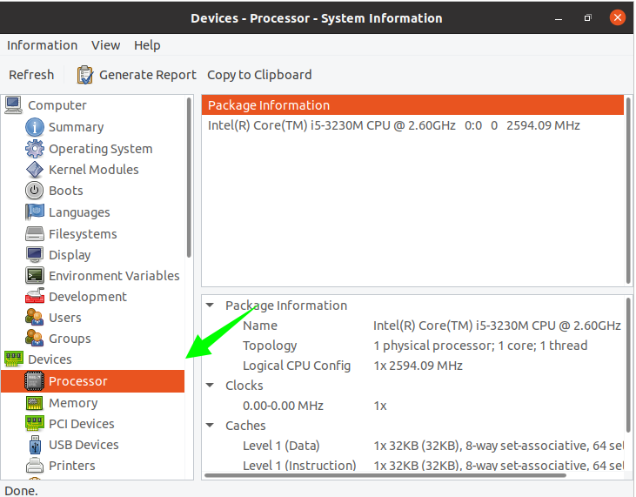Collapse the Caches section triangle
The image size is (636, 497).
(210, 426)
